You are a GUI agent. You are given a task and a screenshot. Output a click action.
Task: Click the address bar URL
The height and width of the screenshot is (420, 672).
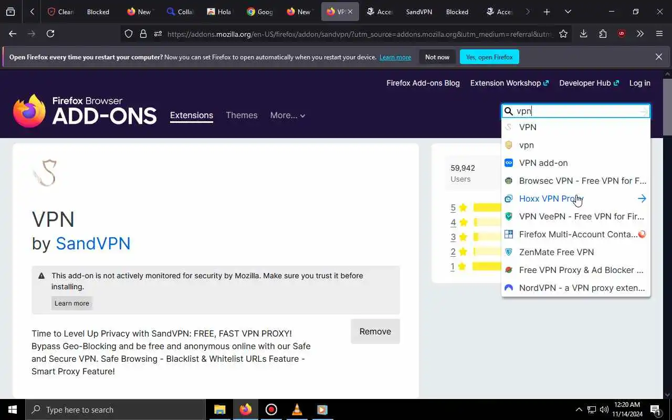[x=360, y=34]
